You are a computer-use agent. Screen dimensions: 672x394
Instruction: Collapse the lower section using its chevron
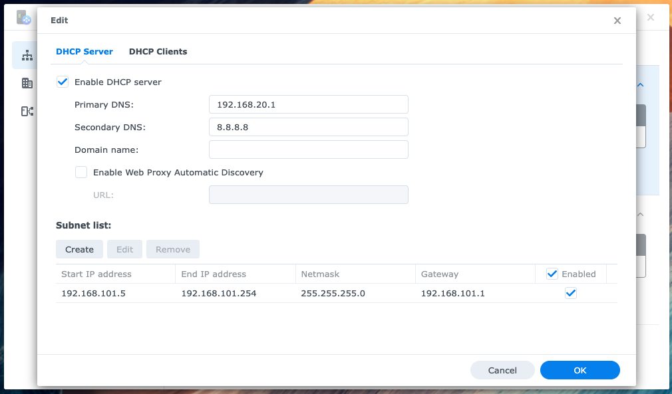(x=639, y=215)
